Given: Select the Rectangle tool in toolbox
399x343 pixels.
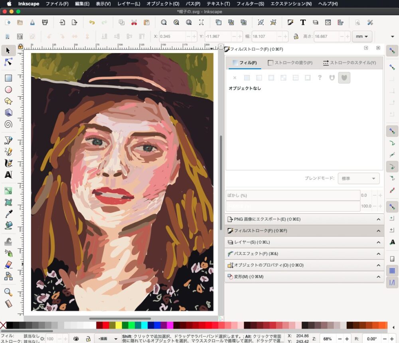Looking at the screenshot, I should 8,78.
